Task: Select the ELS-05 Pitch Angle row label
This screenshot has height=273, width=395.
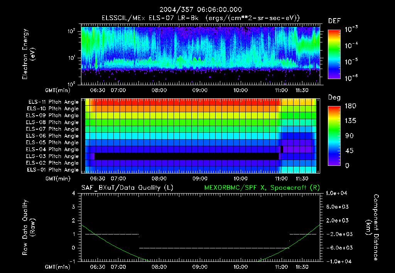Action: 52,143
